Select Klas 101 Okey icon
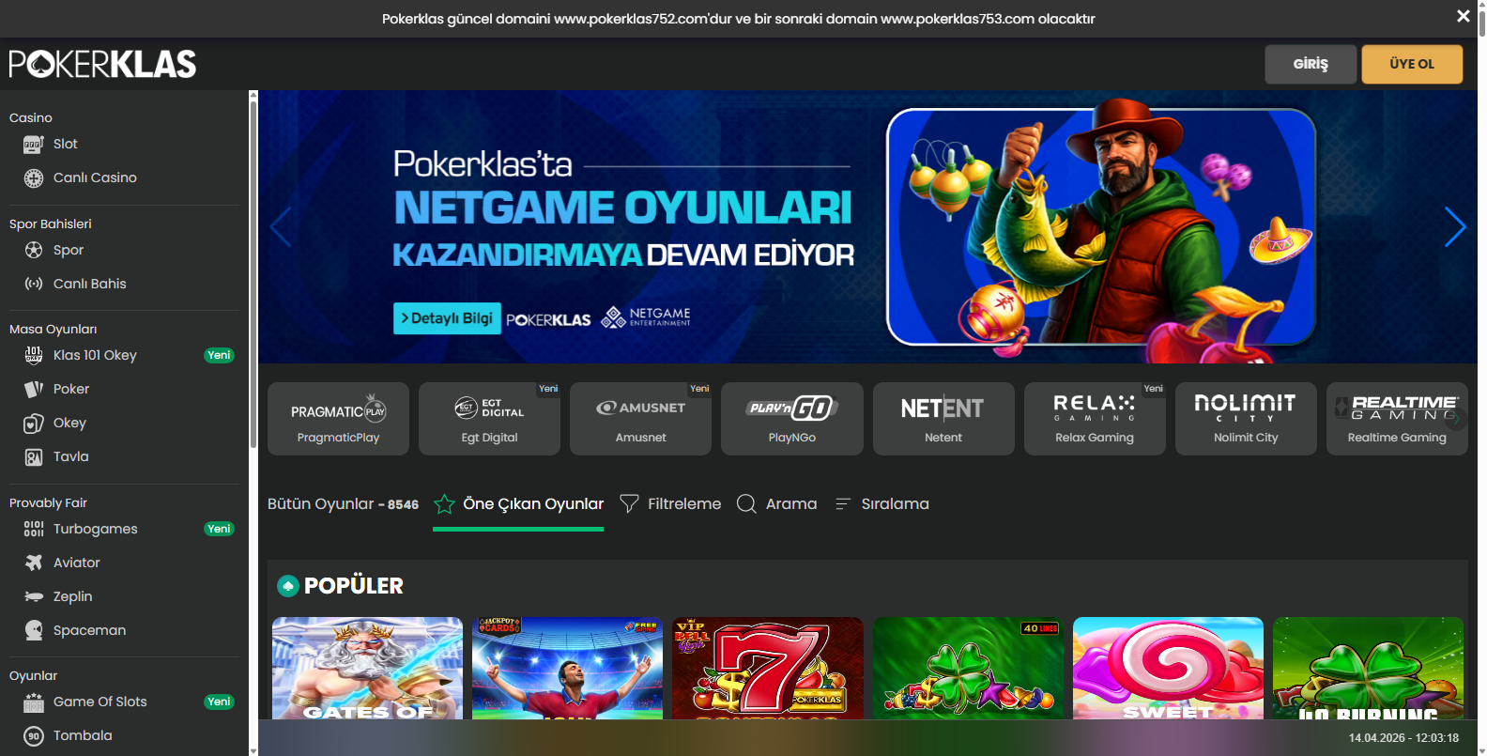Image resolution: width=1487 pixels, height=756 pixels. pyautogui.click(x=34, y=355)
